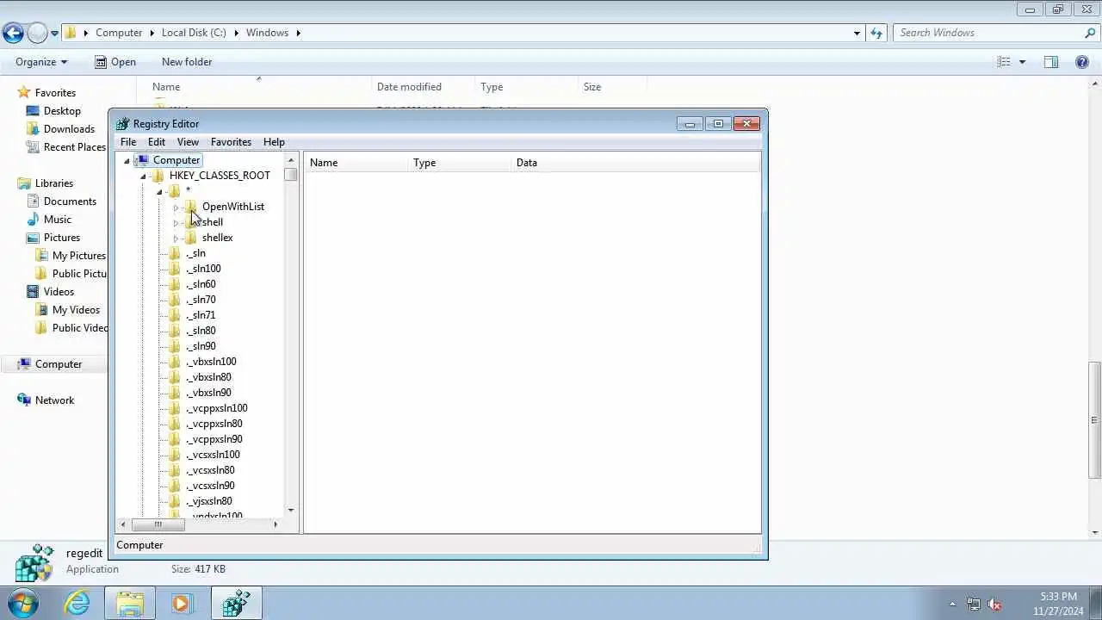Open the Organize dropdown menu
The height and width of the screenshot is (620, 1102).
40,62
